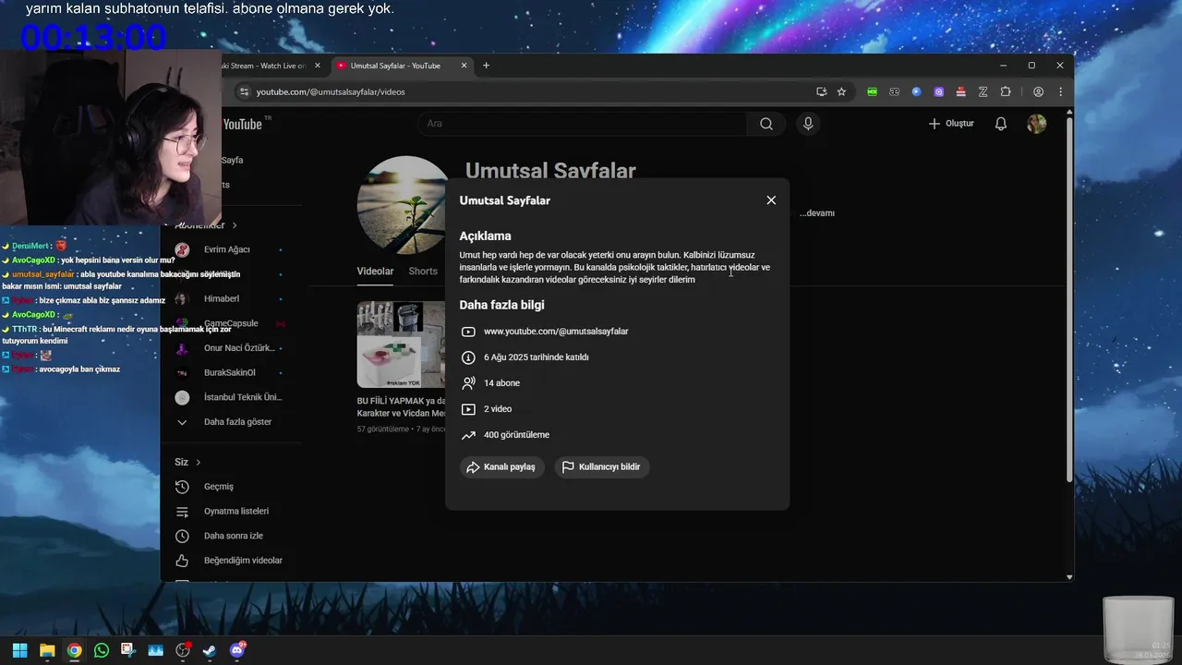The image size is (1182, 665).
Task: Expand channel description with ...devamı
Action: [x=817, y=213]
